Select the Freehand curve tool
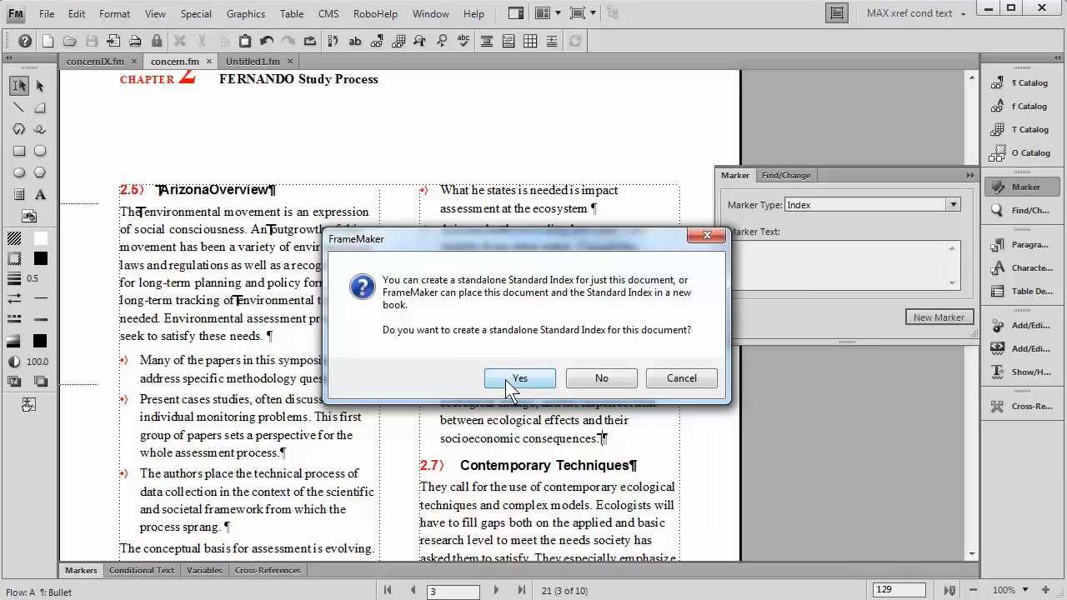The height and width of the screenshot is (600, 1067). point(40,129)
